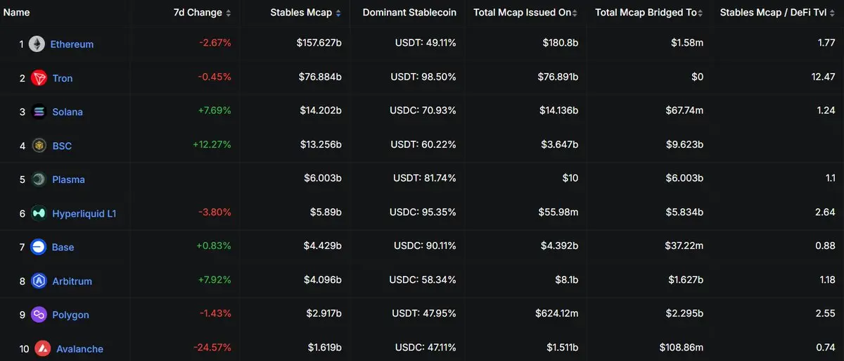Sort by Stables Mcap / DeFi Tvl arrows

click(832, 13)
